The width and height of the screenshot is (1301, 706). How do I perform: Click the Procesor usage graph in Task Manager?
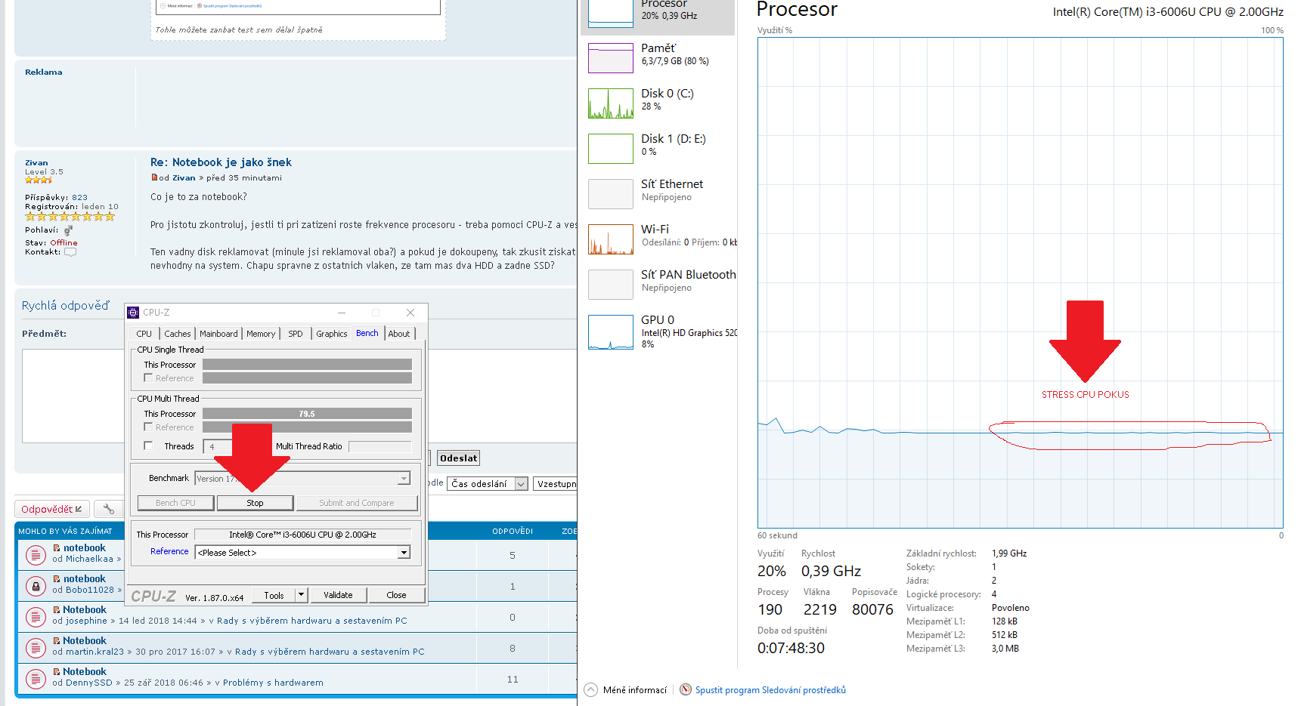(x=1020, y=283)
